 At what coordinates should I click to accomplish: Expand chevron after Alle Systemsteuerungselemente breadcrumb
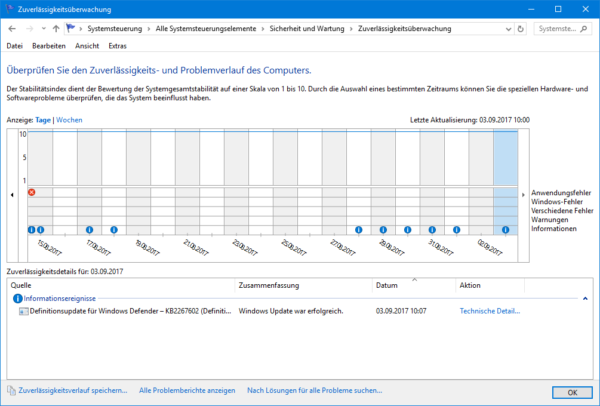pos(263,29)
